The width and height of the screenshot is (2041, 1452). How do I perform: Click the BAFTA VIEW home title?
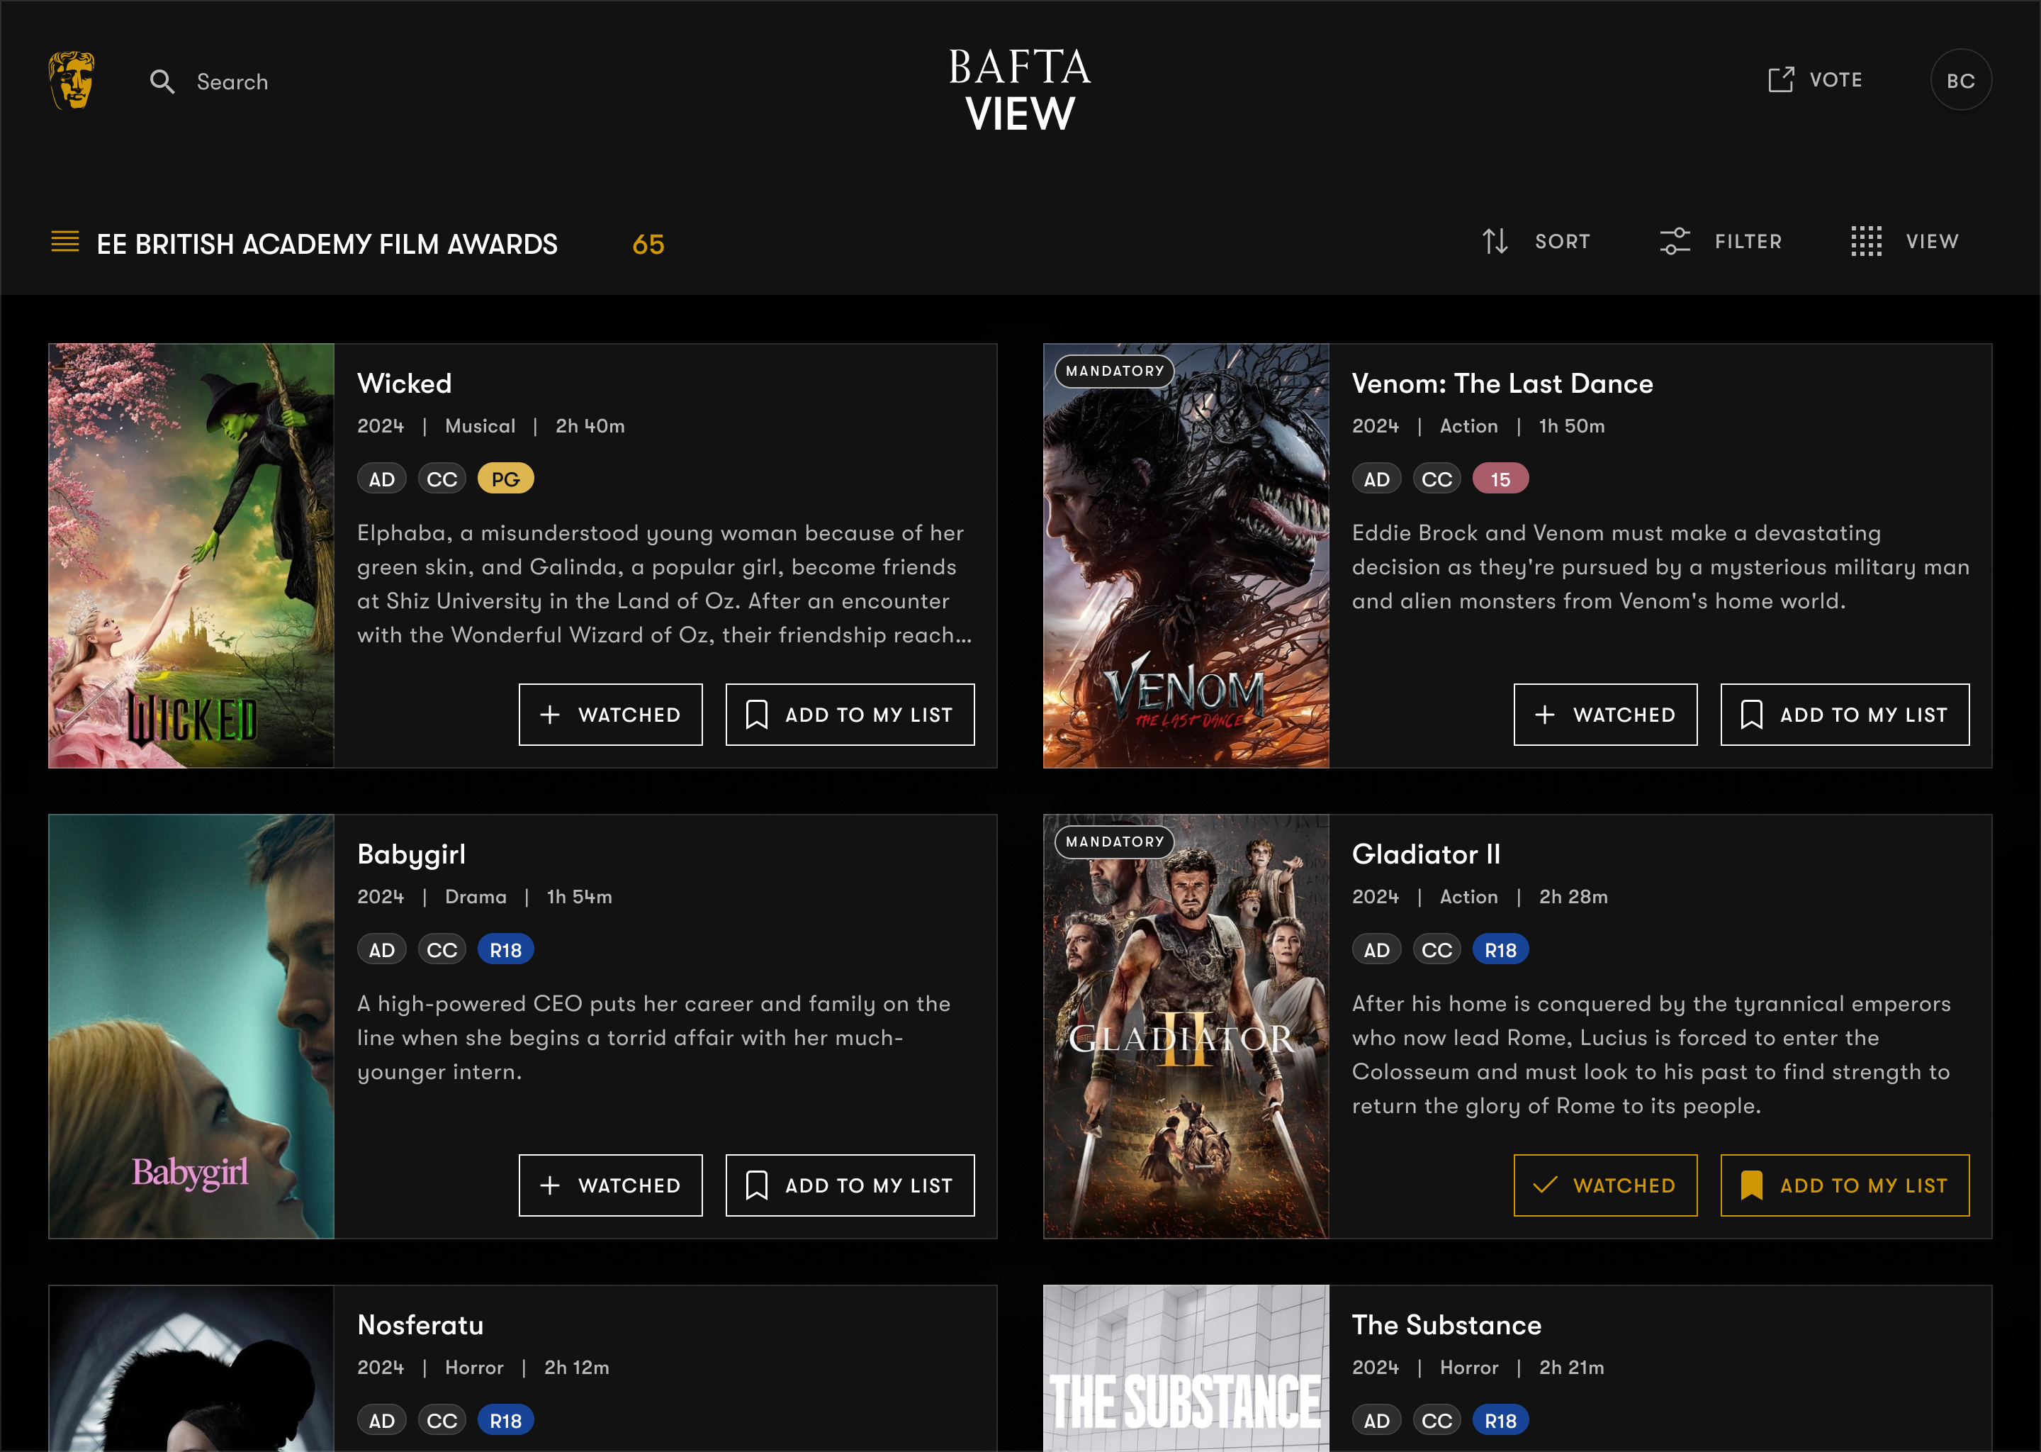1020,90
